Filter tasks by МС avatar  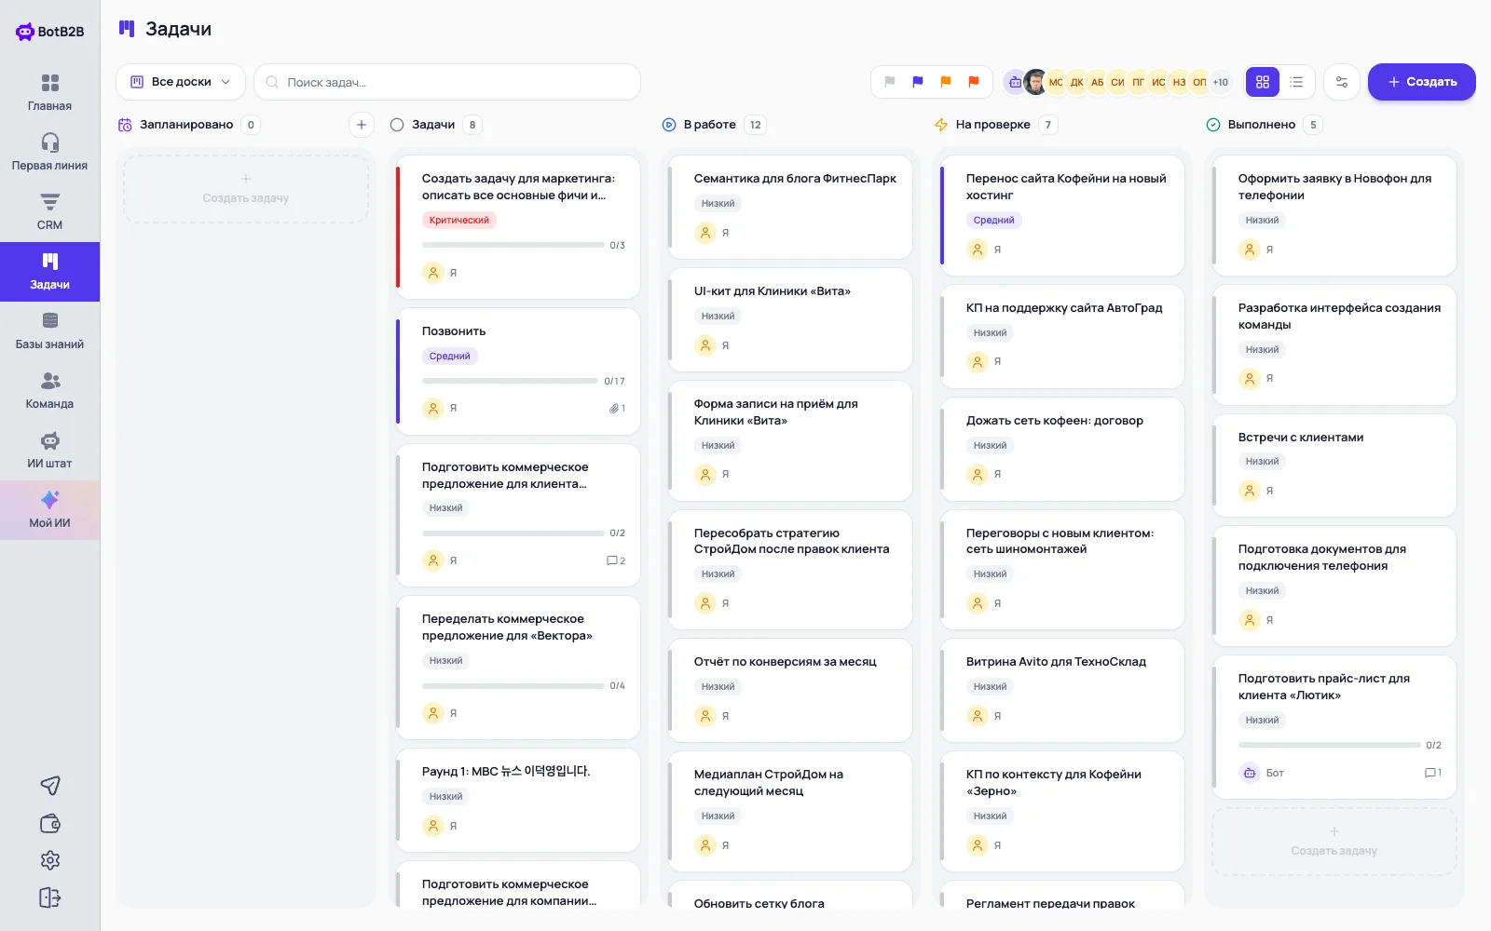(x=1056, y=82)
